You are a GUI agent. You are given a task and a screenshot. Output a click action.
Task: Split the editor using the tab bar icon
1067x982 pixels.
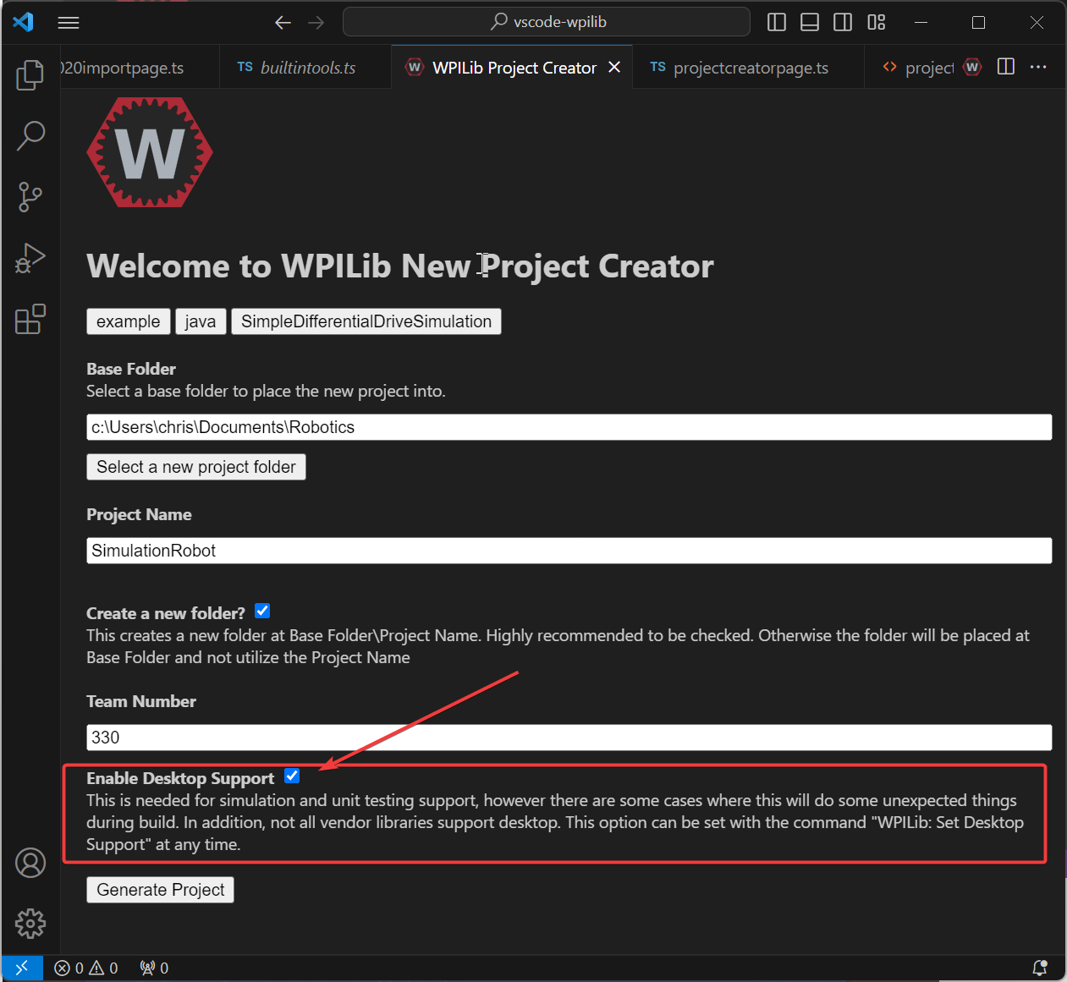tap(1005, 66)
